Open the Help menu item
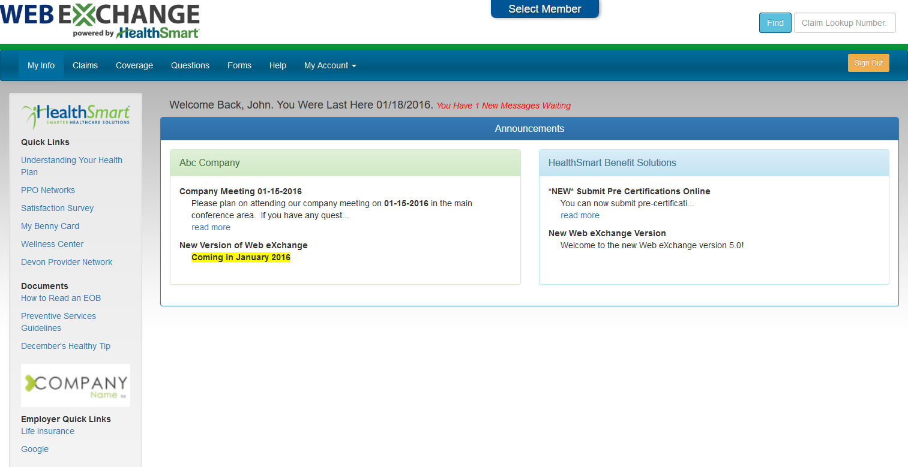 tap(278, 65)
